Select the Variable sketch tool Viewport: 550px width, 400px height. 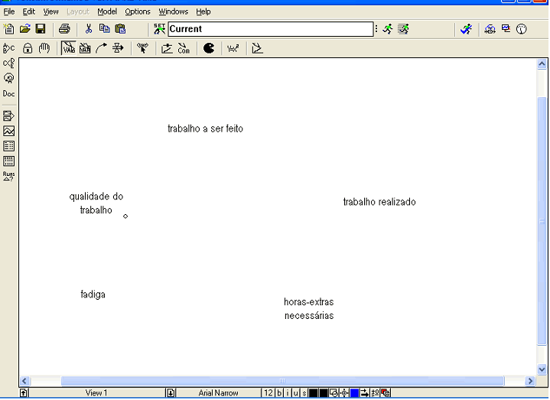(68, 48)
